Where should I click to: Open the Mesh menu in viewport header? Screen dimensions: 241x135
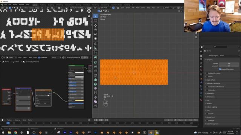pyautogui.click(x=138, y=7)
